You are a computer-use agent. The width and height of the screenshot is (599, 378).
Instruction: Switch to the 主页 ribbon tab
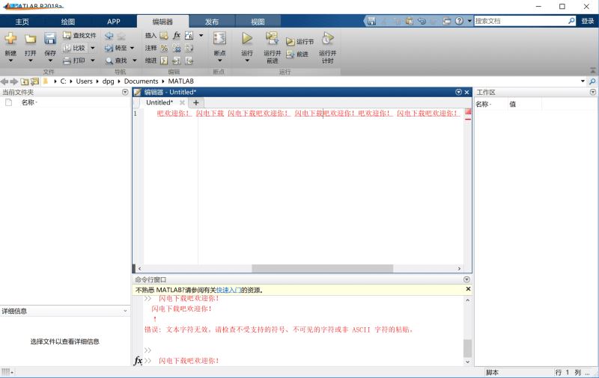point(22,22)
